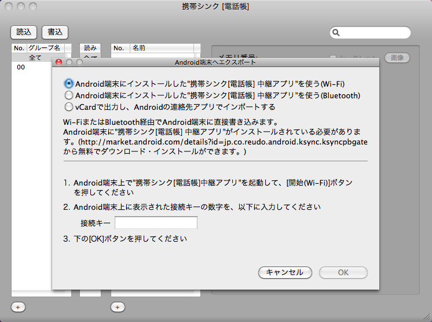Toggle the シークレット checkbox

coord(333,58)
